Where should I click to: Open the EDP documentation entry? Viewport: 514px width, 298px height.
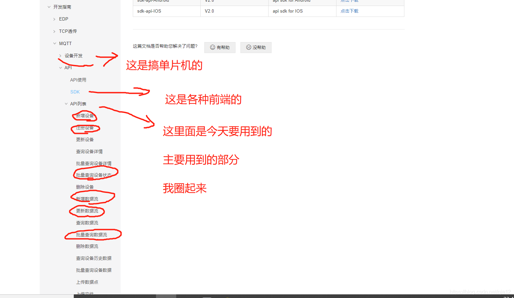coord(64,19)
